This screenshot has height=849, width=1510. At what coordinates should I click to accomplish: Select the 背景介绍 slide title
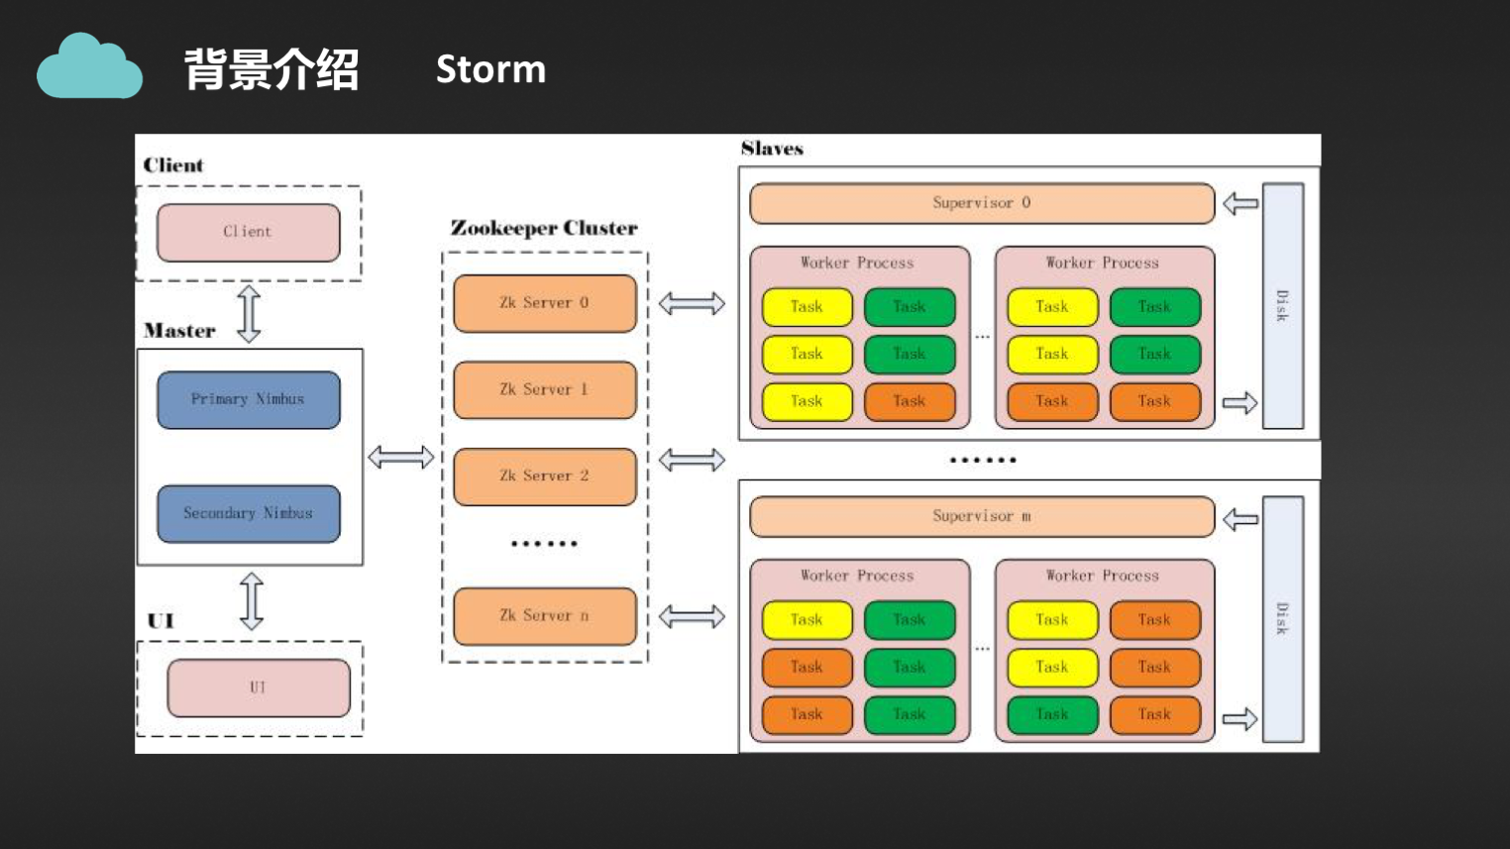[271, 69]
